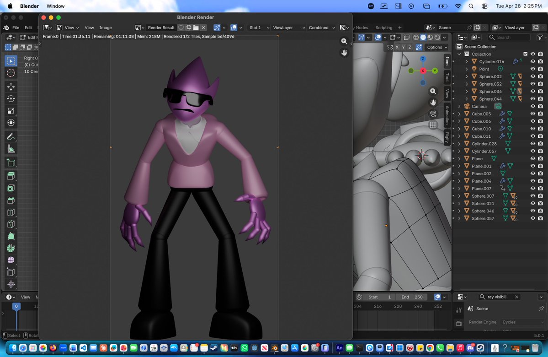548x357 pixels.
Task: Click the render window pan hand icon
Action: pos(344,53)
